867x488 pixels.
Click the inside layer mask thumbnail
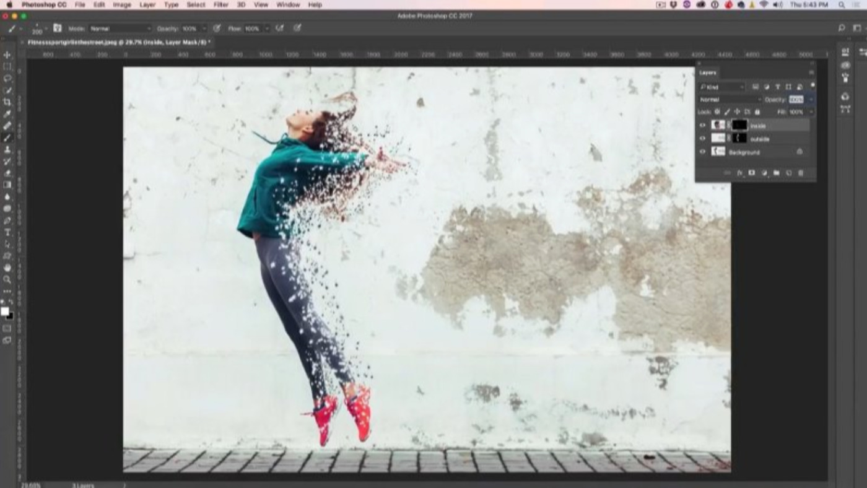pos(739,126)
